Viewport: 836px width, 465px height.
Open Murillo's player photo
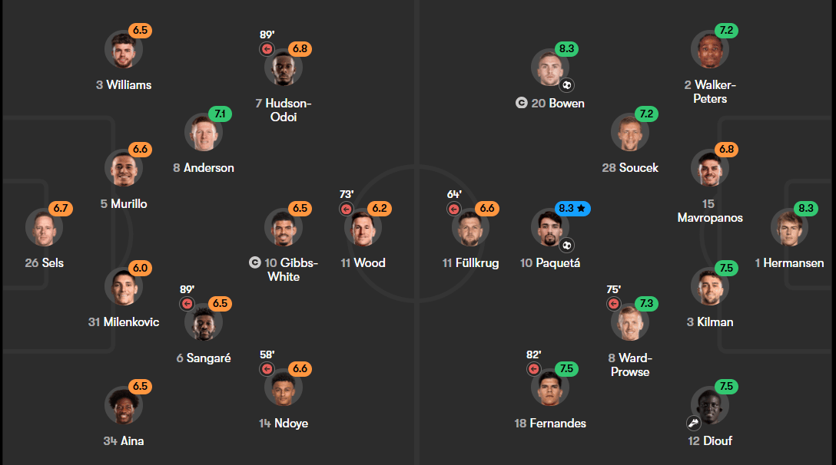click(124, 168)
